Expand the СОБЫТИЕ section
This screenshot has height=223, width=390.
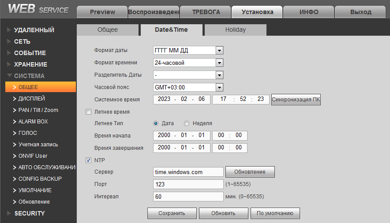click(30, 53)
